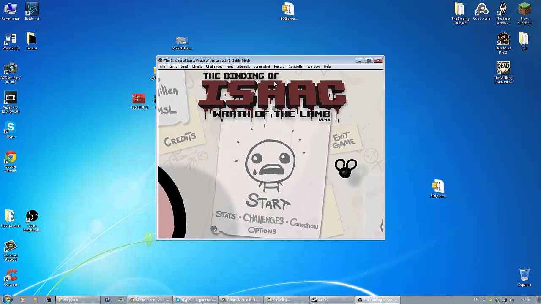Select Options on the game menu
541x304 pixels.
(262, 231)
